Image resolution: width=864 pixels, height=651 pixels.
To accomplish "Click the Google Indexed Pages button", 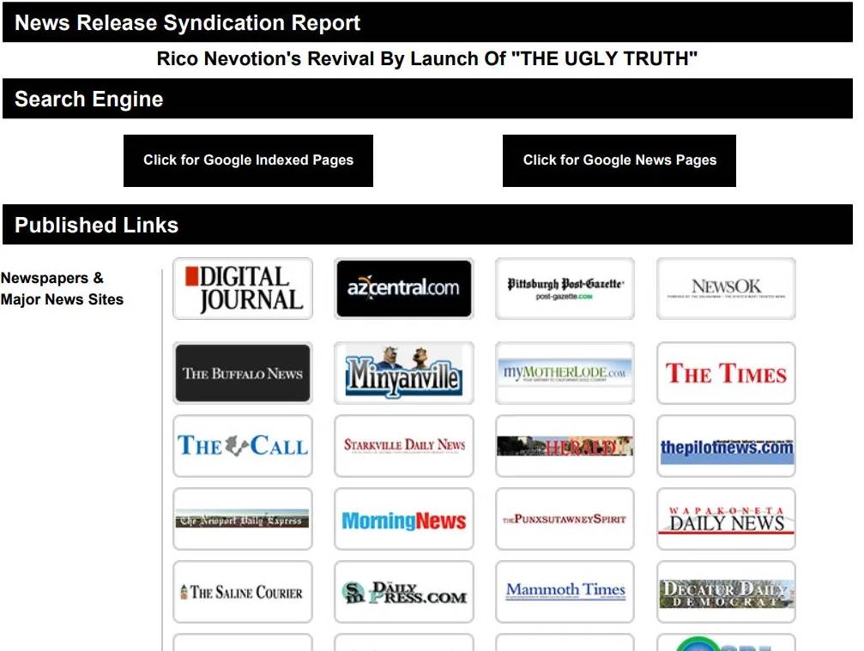I will point(248,160).
